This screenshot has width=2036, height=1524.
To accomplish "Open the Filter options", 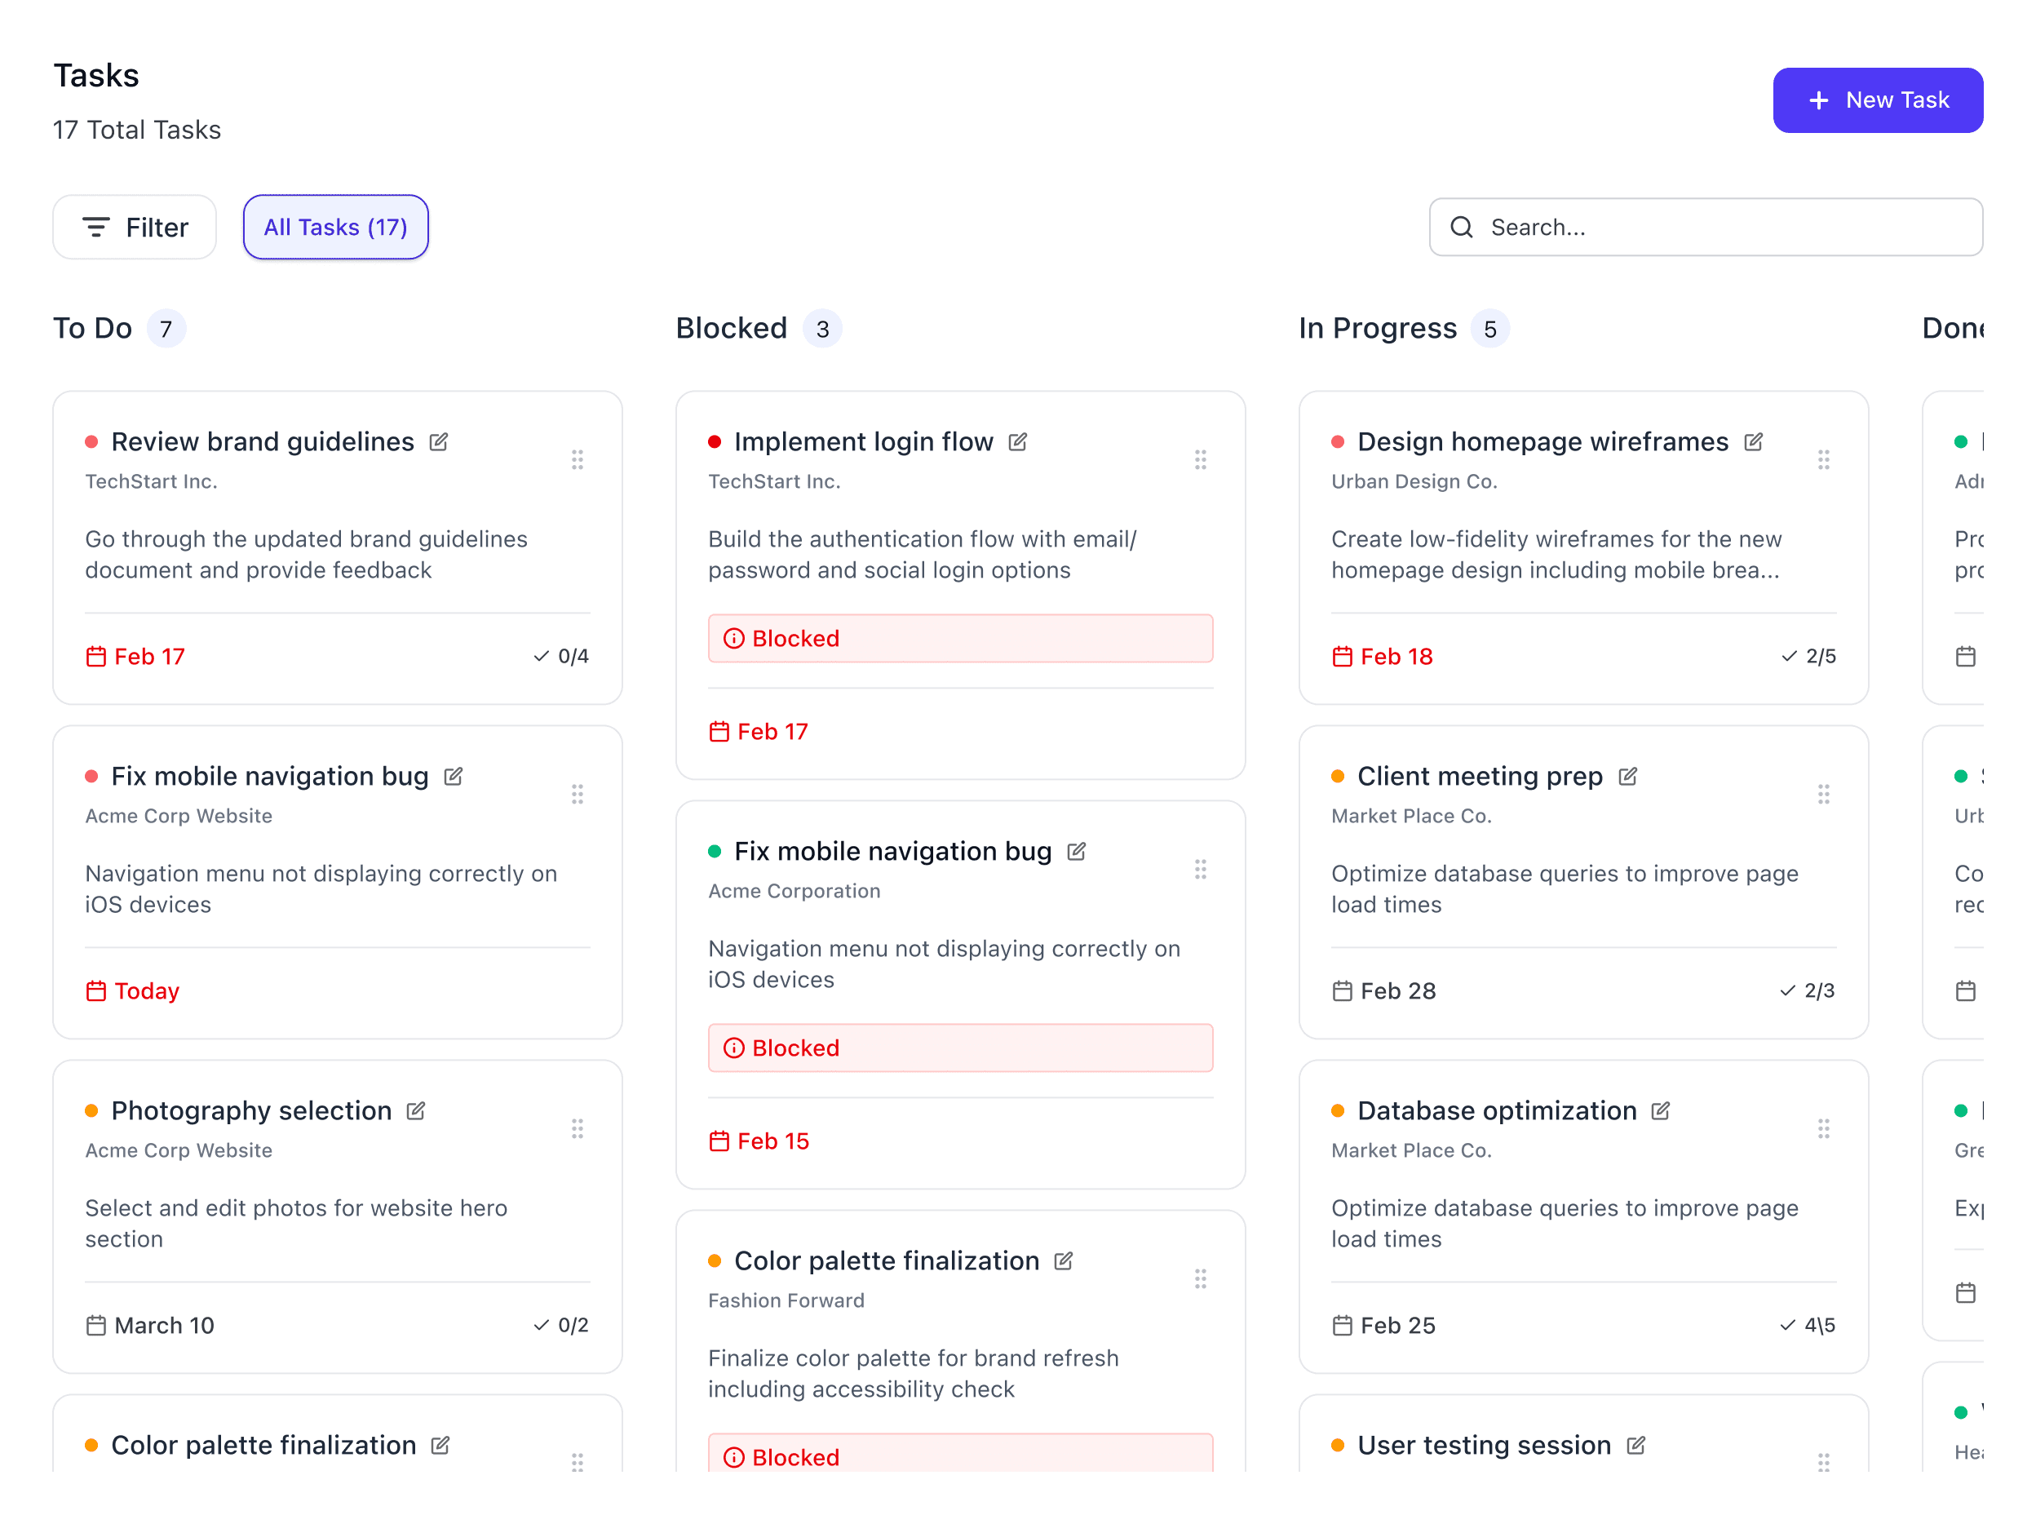I will pos(135,228).
